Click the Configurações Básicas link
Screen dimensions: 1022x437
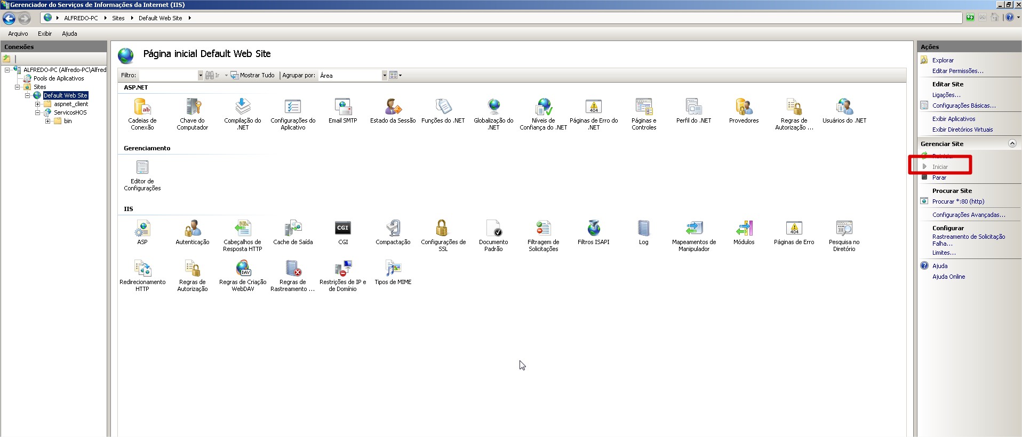[963, 106]
